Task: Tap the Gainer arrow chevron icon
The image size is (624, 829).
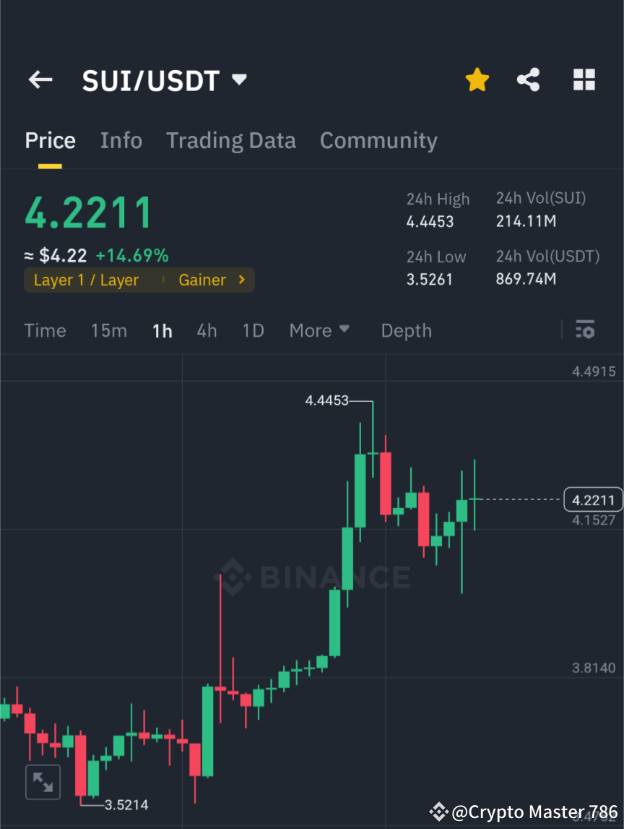Action: tap(238, 280)
